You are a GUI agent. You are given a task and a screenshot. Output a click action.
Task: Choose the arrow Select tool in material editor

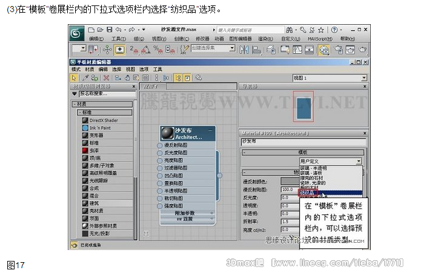pyautogui.click(x=74, y=78)
